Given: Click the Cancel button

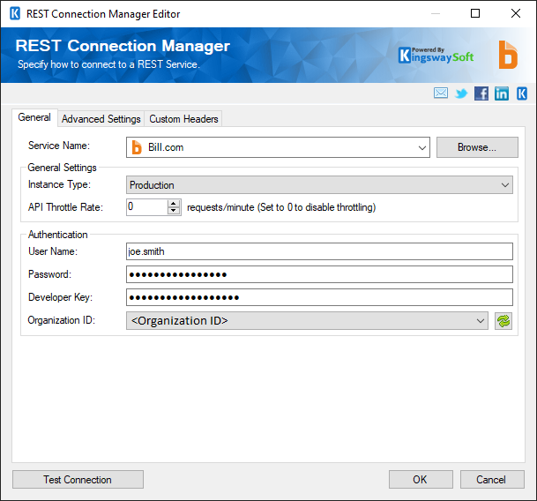Looking at the screenshot, I should [x=492, y=480].
